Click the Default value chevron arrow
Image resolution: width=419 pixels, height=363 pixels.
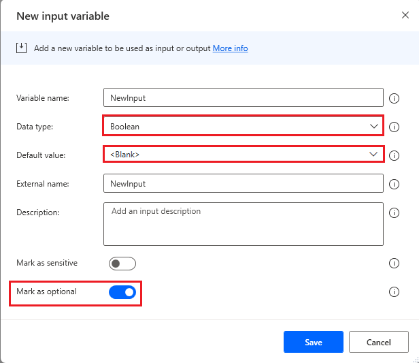pos(373,155)
